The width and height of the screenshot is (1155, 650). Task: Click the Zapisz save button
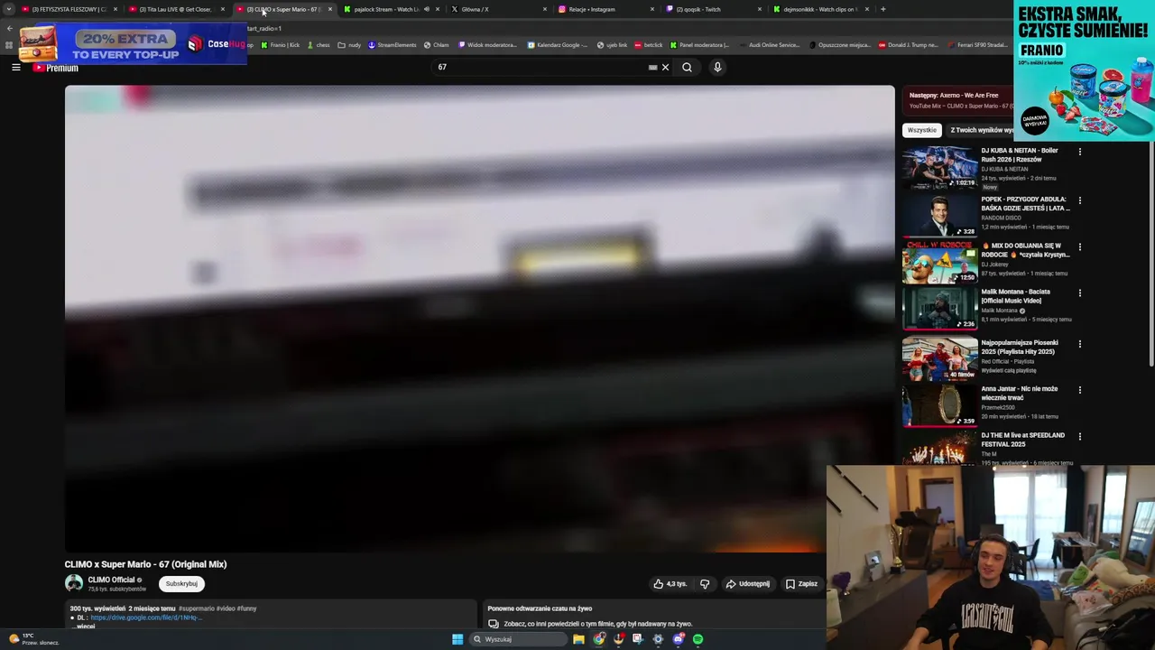point(801,584)
